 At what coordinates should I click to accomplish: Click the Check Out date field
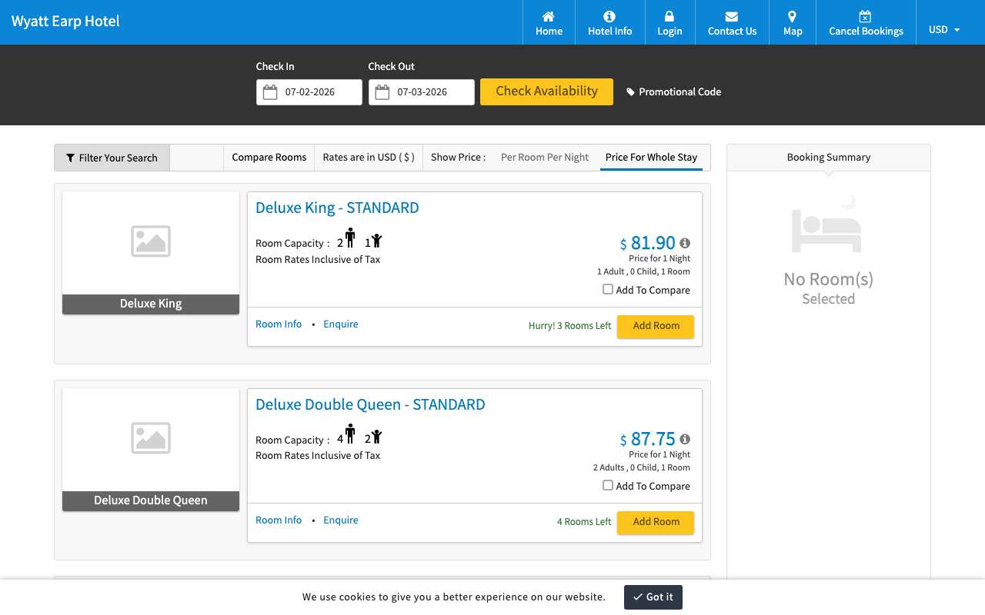click(x=422, y=92)
